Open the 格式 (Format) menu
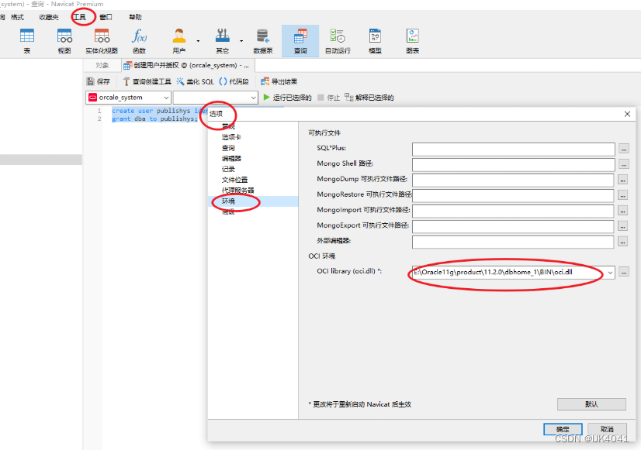 [17, 17]
